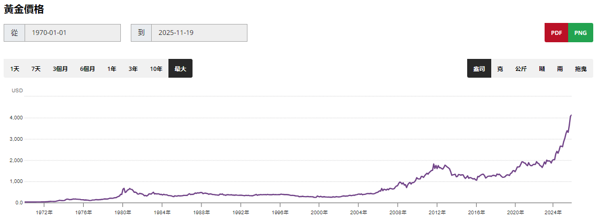
Task: Click the 到 end date field
Action: (x=199, y=33)
